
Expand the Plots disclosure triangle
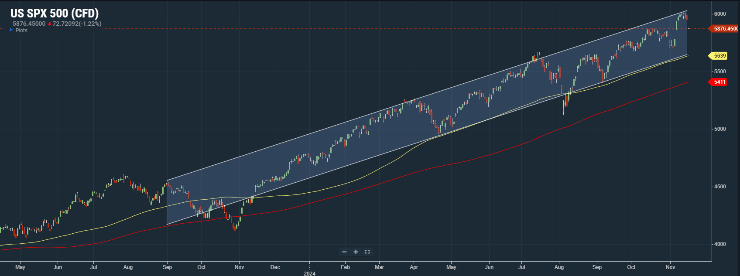pyautogui.click(x=11, y=30)
